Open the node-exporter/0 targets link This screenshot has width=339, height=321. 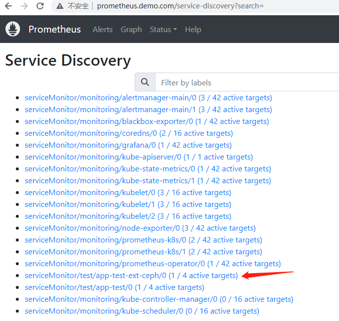(x=140, y=228)
